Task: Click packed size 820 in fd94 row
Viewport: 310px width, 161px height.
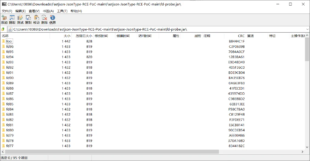Action: pyautogui.click(x=89, y=57)
